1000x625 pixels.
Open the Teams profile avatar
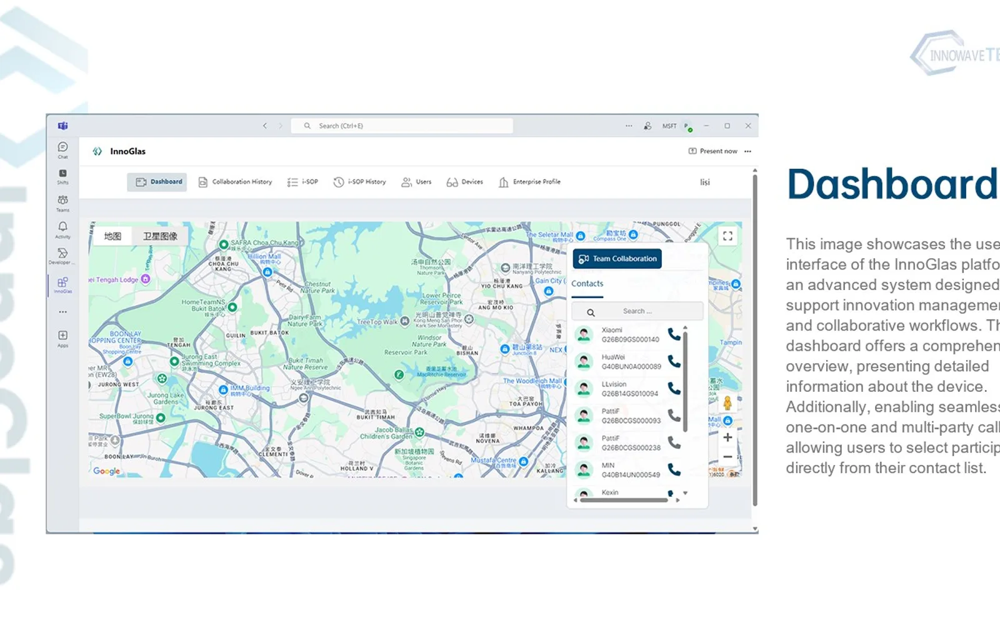(x=687, y=126)
